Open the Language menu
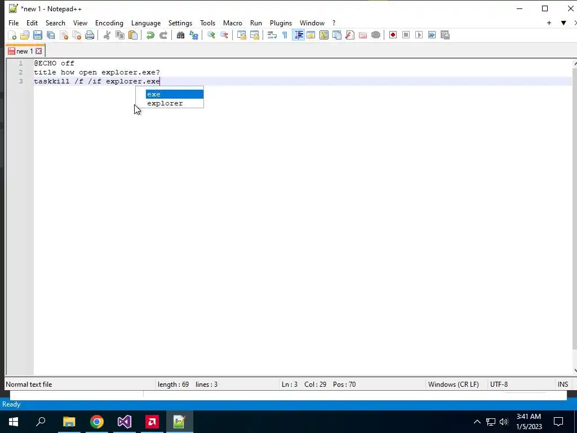 146,23
